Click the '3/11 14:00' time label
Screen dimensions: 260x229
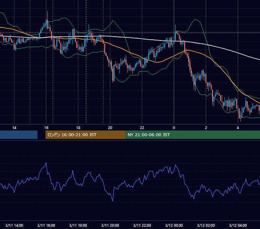[x=14, y=225]
